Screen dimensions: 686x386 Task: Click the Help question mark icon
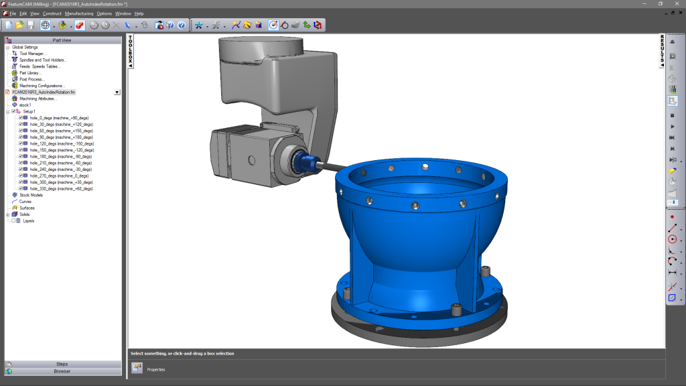181,25
